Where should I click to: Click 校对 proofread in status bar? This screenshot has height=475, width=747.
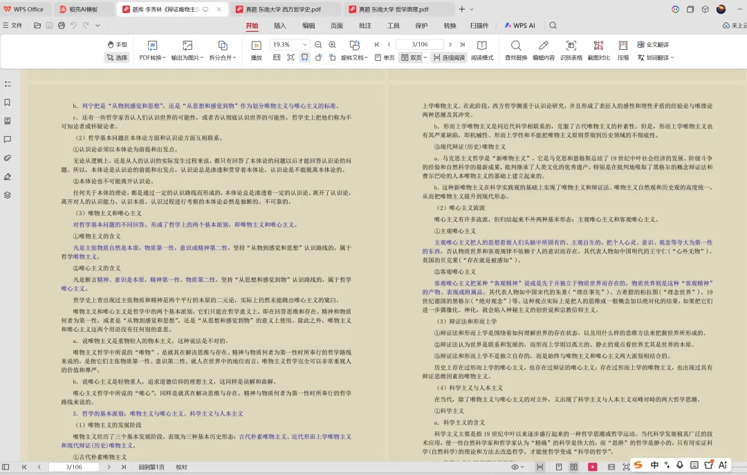(x=181, y=467)
